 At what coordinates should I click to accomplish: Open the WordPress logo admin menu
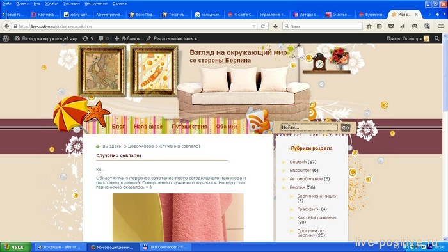(6, 38)
